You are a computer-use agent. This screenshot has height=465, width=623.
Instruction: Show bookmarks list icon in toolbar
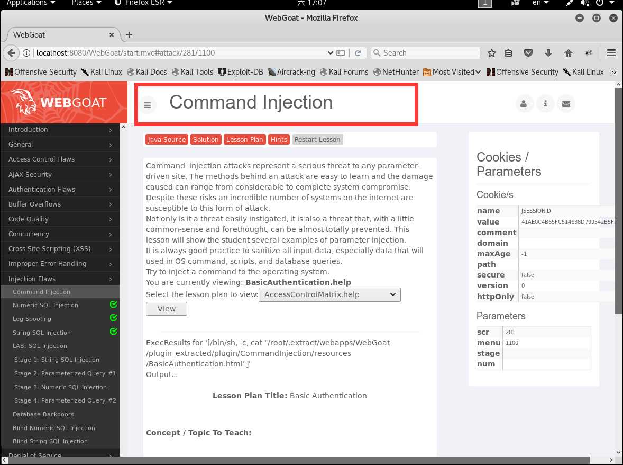click(x=508, y=53)
